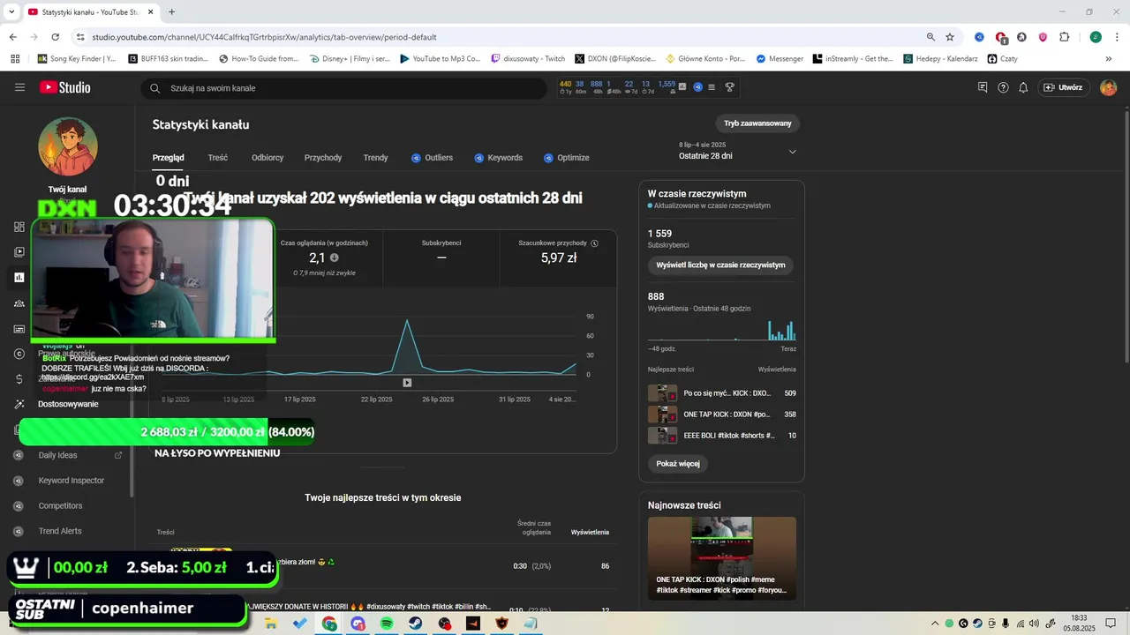Reload the page in Chrome
The width and height of the screenshot is (1130, 635).
56,37
